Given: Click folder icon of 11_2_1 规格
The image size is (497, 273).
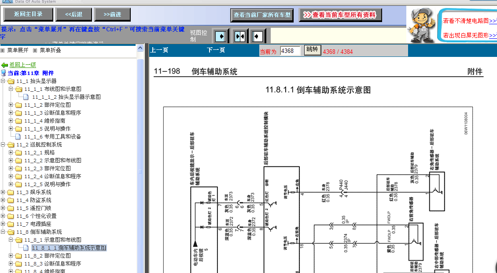Looking at the screenshot, I should point(19,153).
